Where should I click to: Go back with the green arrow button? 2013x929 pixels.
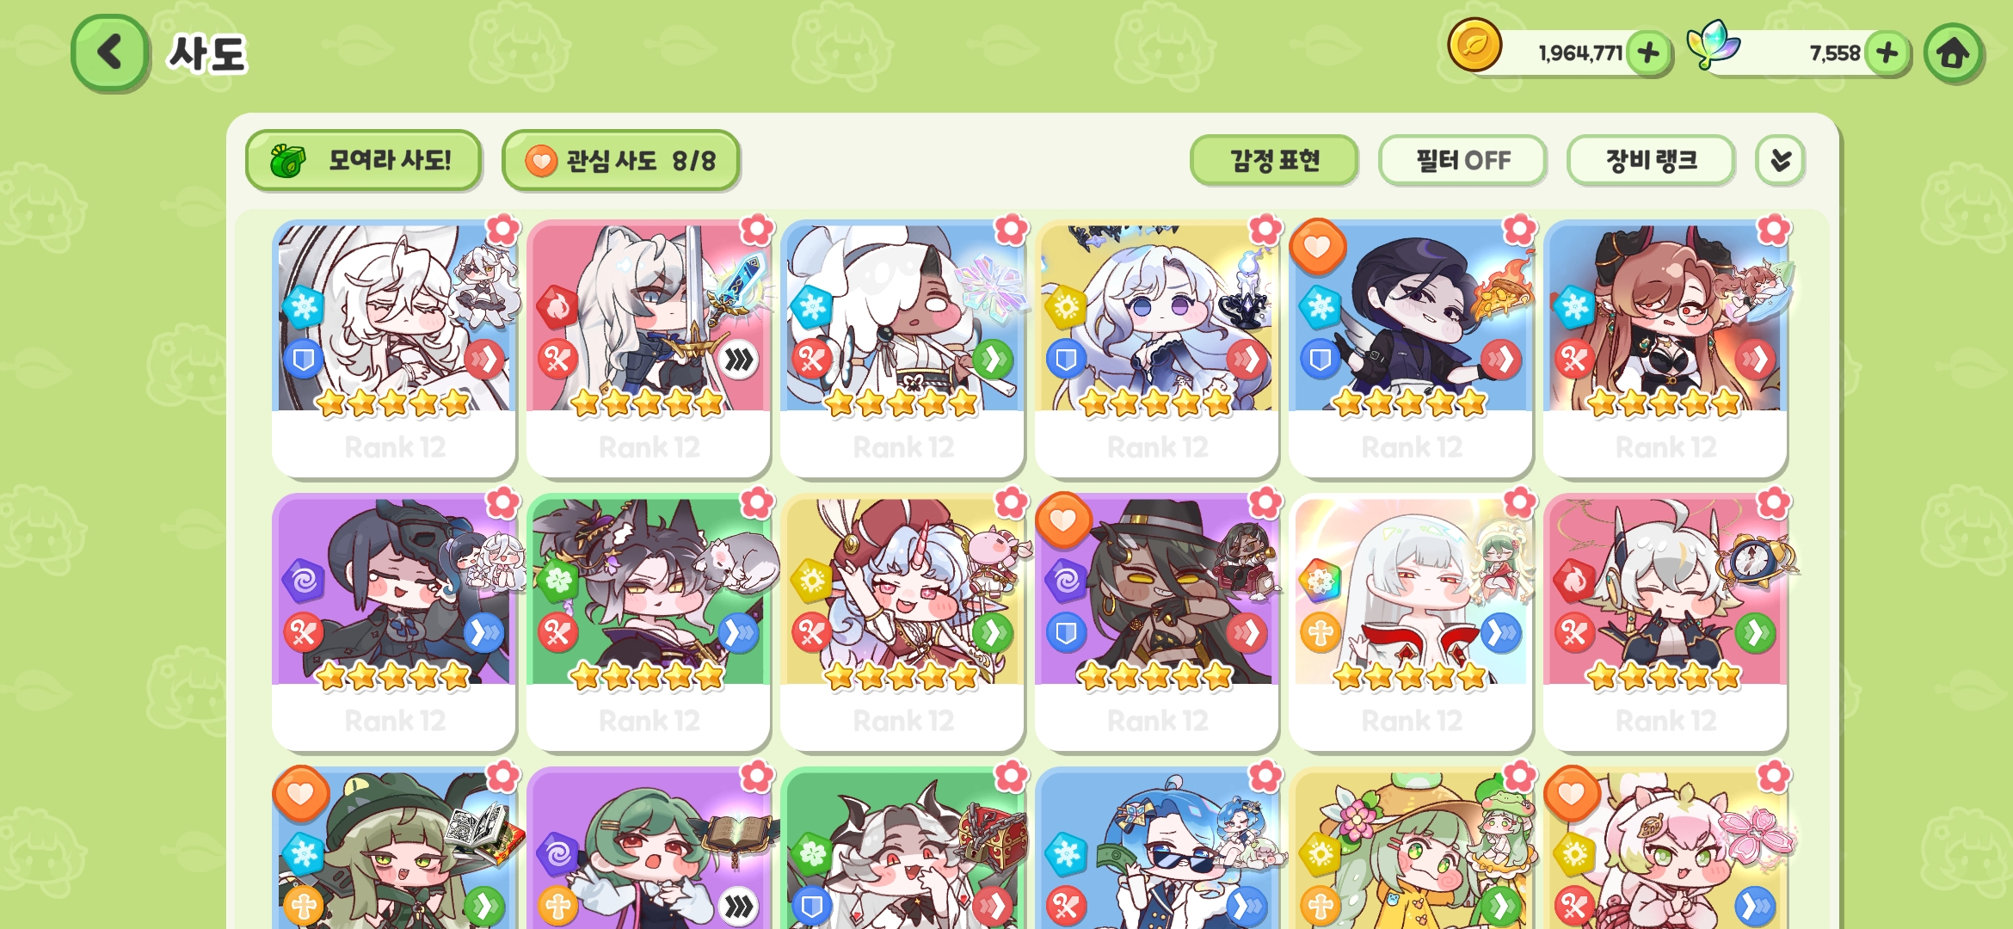coord(110,52)
